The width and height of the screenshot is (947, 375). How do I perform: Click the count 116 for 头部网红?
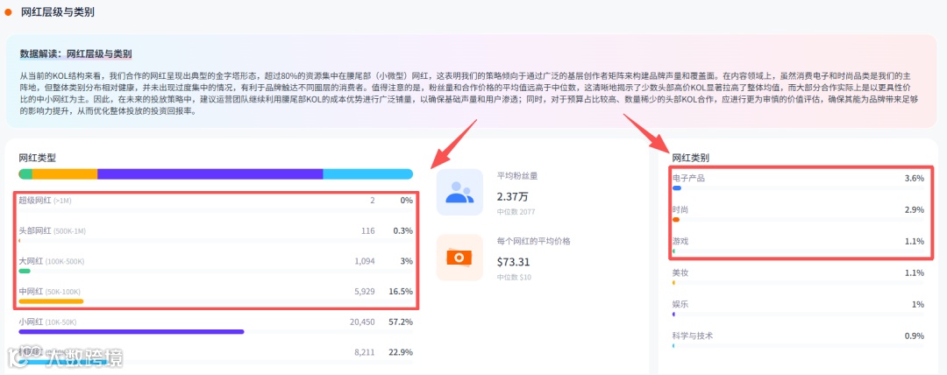tap(367, 230)
